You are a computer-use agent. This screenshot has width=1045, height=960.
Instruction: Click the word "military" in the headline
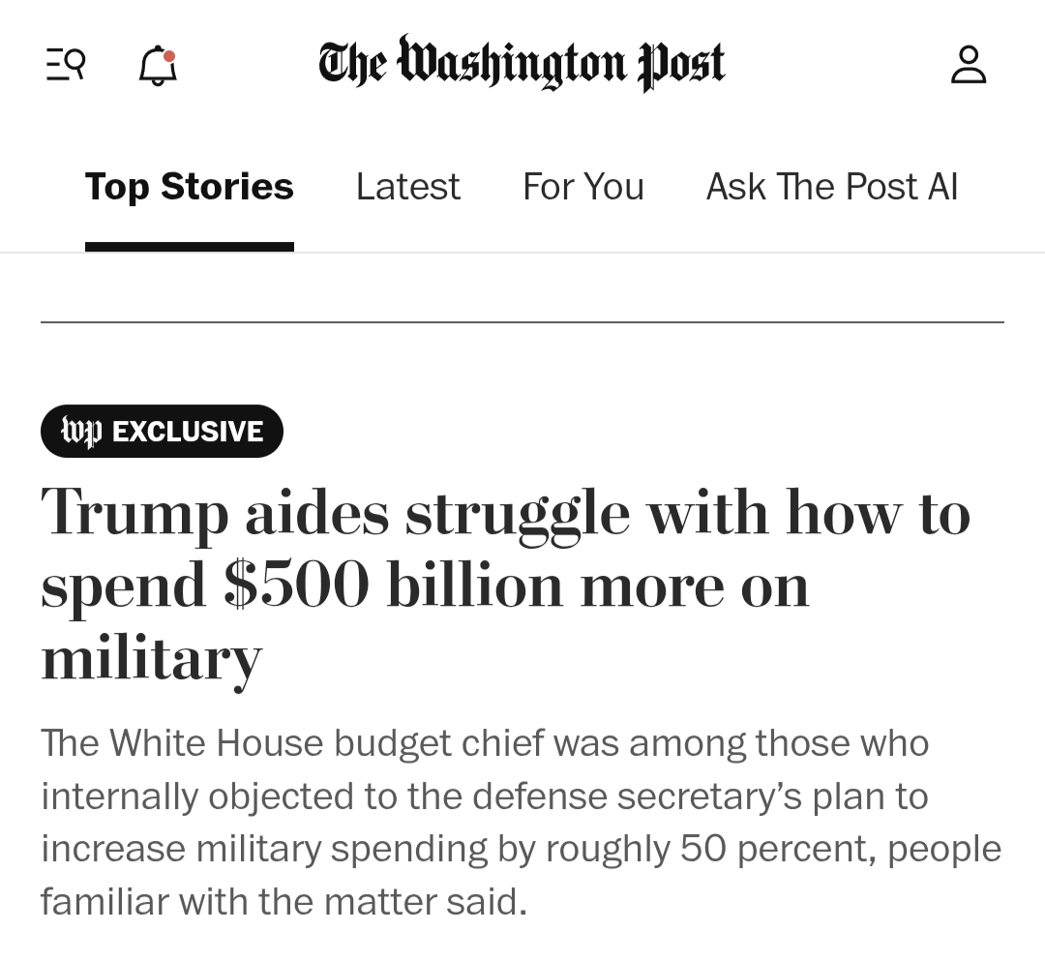(151, 658)
